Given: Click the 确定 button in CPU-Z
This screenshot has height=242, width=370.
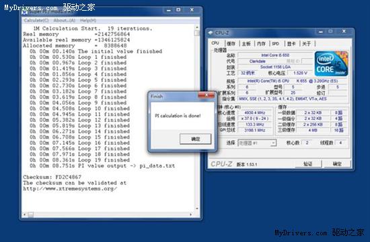Looking at the screenshot, I should (337, 164).
